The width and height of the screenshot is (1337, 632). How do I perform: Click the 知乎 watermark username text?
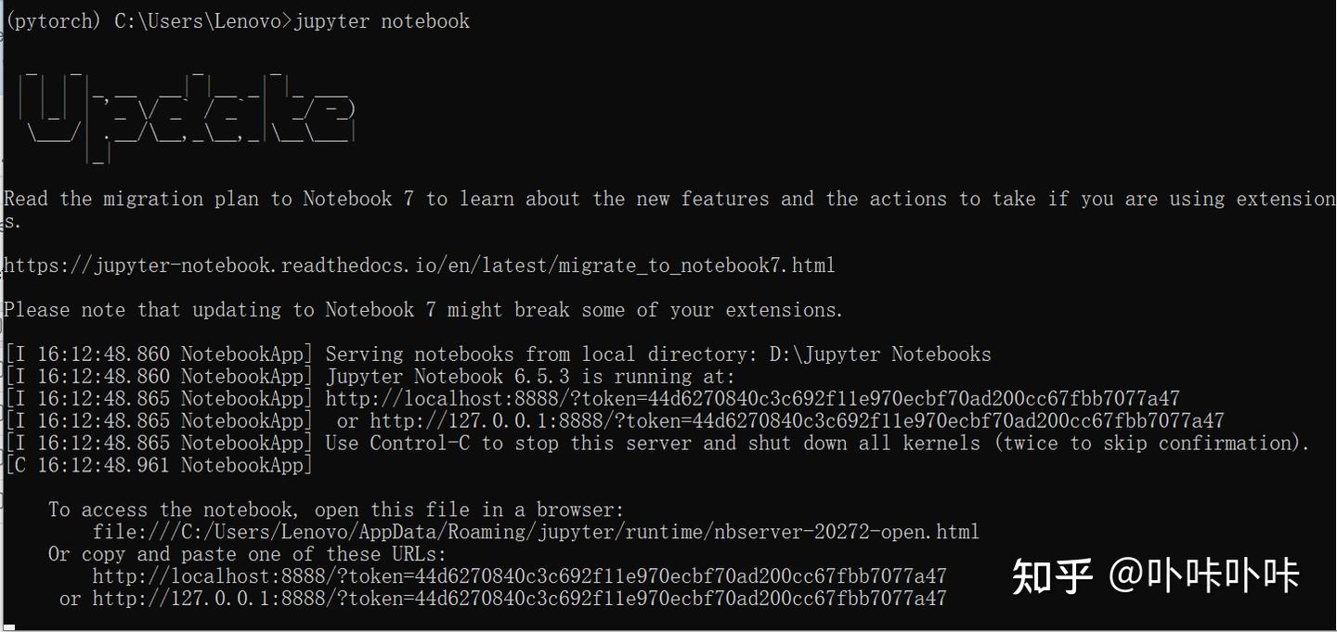click(x=1204, y=575)
